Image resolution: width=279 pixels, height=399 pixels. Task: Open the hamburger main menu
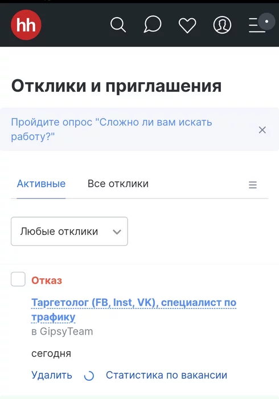(257, 25)
